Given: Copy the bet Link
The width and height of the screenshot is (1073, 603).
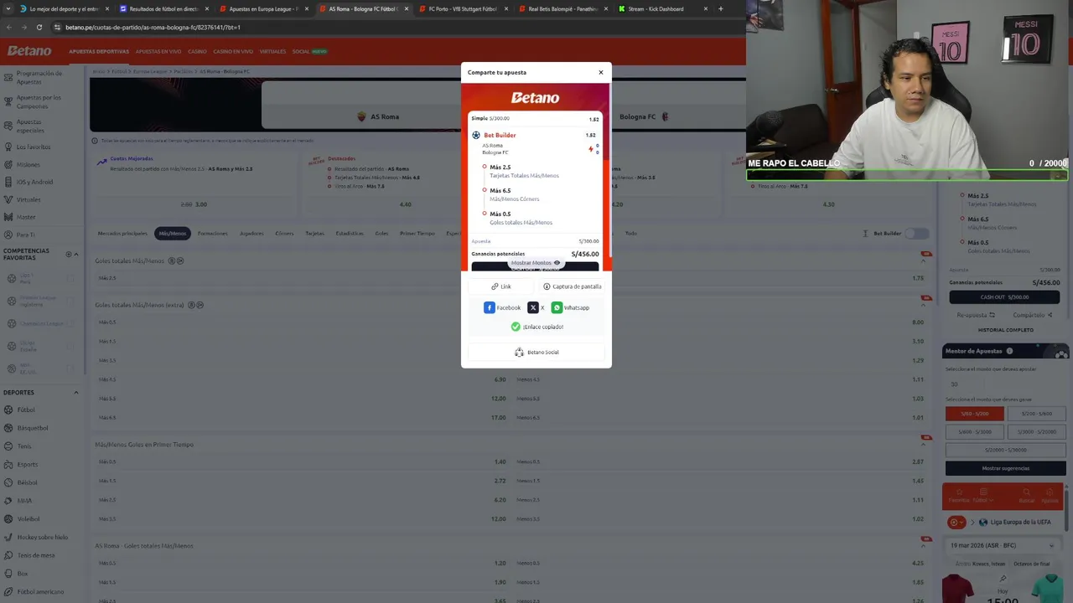Looking at the screenshot, I should [501, 286].
